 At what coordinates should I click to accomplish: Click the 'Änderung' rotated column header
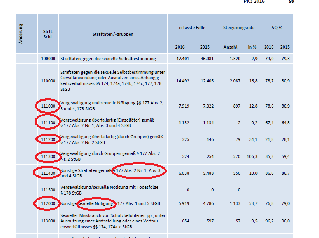(x=20, y=34)
